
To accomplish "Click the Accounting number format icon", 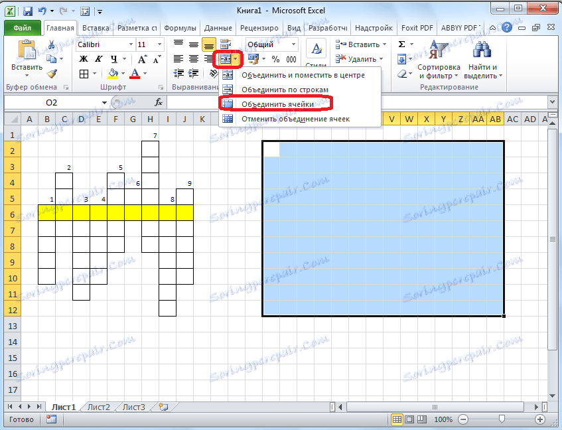I will [253, 59].
